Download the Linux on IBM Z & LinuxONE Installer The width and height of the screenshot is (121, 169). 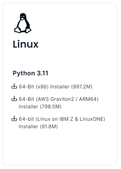62,123
